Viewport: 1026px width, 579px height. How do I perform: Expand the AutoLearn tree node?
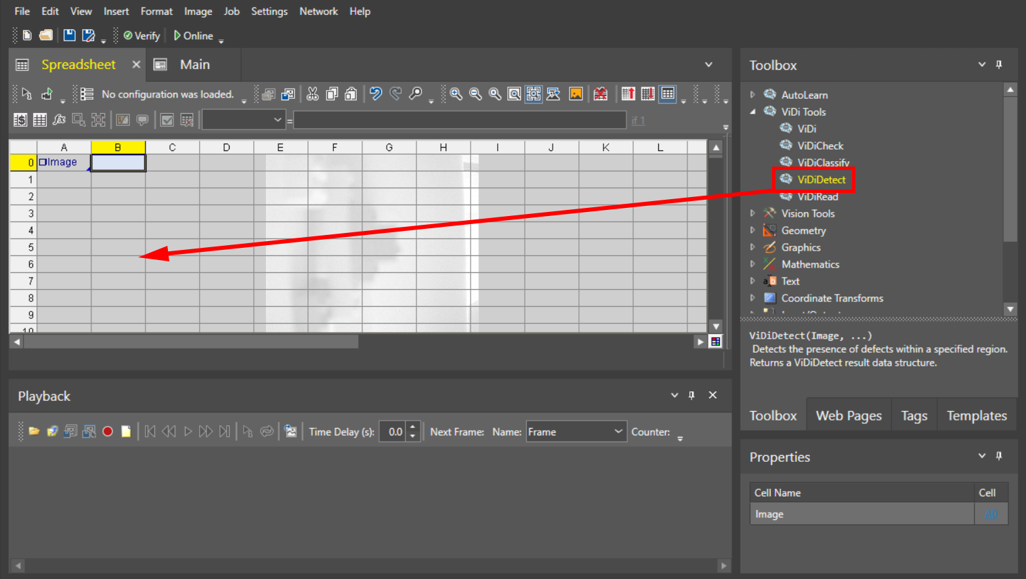[752, 95]
